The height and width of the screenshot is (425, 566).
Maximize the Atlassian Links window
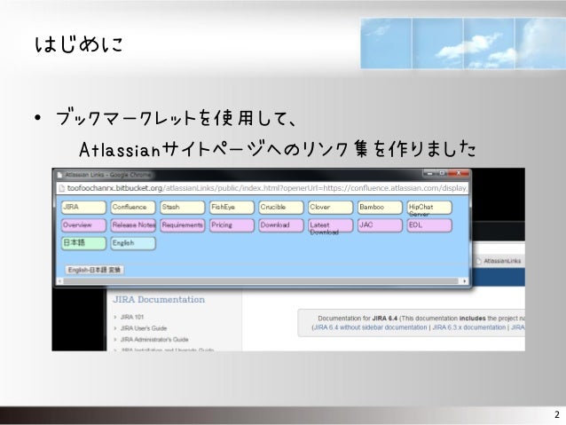coord(442,173)
